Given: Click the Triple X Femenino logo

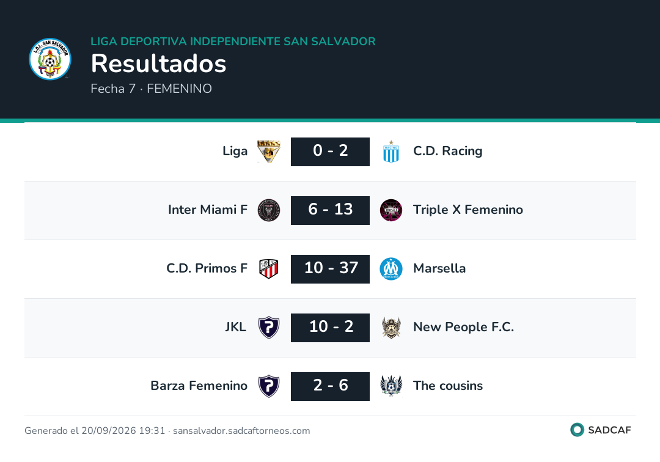Looking at the screenshot, I should coord(391,210).
